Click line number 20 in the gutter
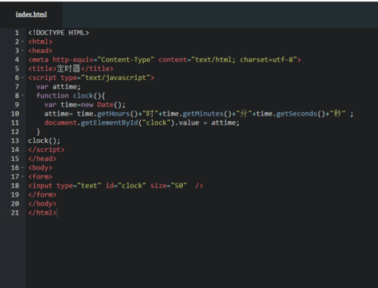The image size is (378, 288). pos(15,203)
